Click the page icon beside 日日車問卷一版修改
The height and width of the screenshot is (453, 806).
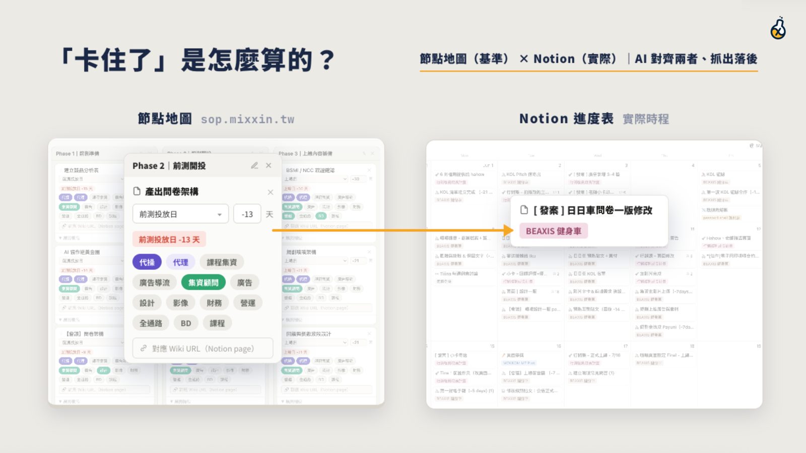pos(524,210)
